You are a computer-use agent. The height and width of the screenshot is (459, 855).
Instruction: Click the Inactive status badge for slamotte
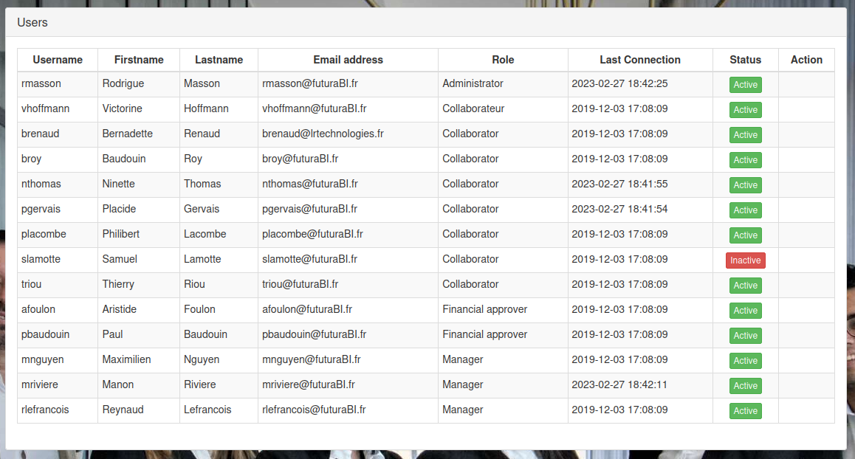coord(745,260)
